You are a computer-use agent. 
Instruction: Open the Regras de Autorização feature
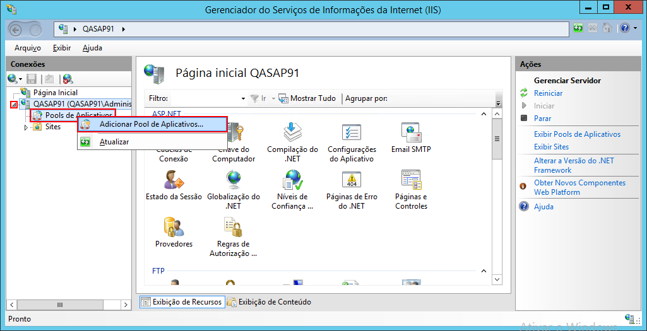point(234,237)
